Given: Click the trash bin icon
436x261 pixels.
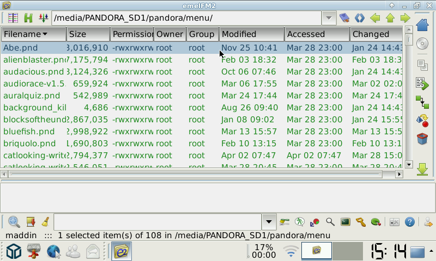Looking at the screenshot, I should point(422,139).
